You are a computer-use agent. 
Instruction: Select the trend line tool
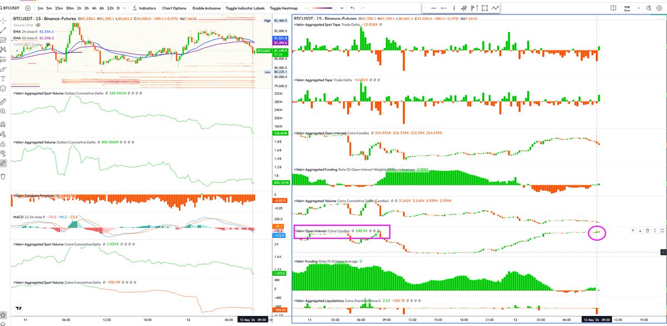3,30
